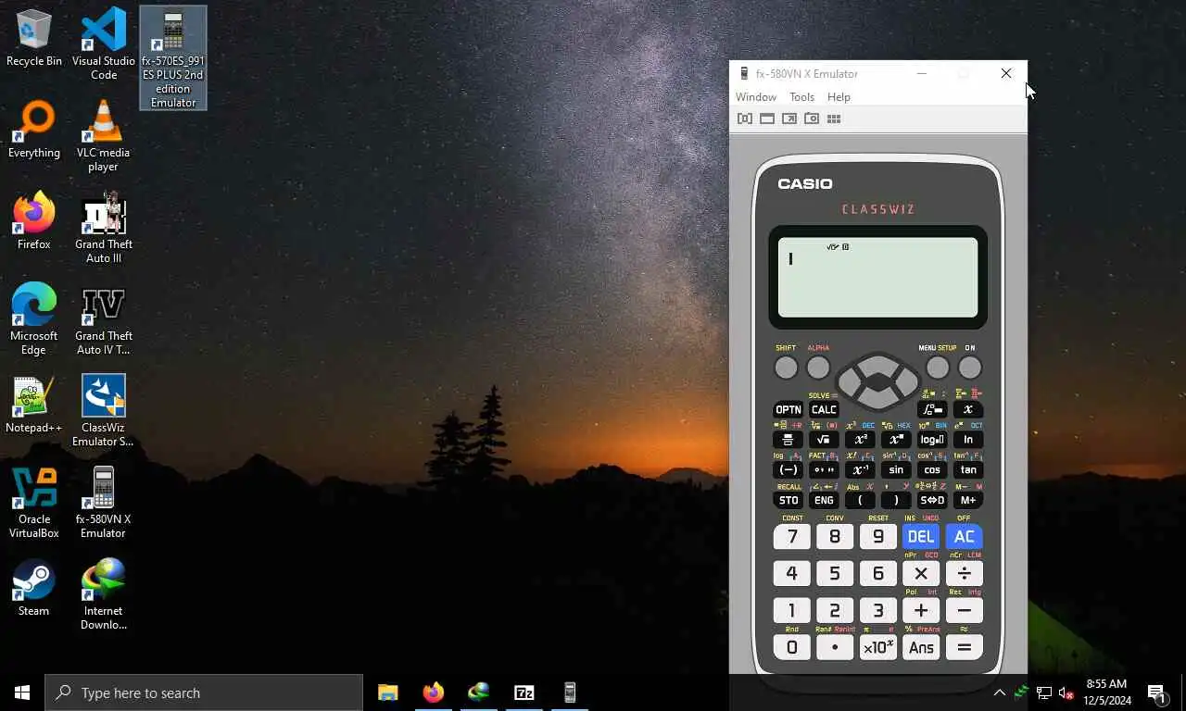Click the number 5 key

[835, 573]
